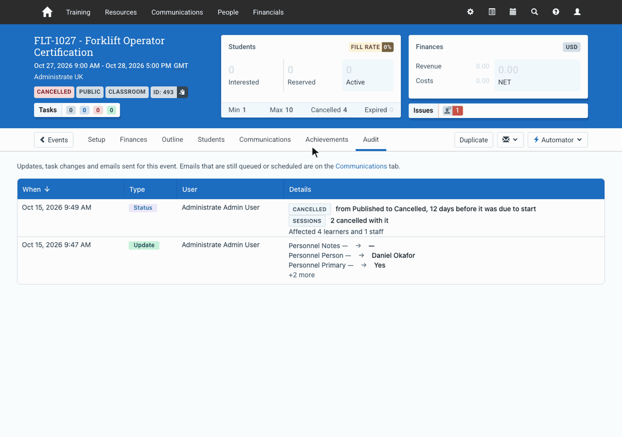Click 'Max 10' in the Students card

(x=281, y=110)
